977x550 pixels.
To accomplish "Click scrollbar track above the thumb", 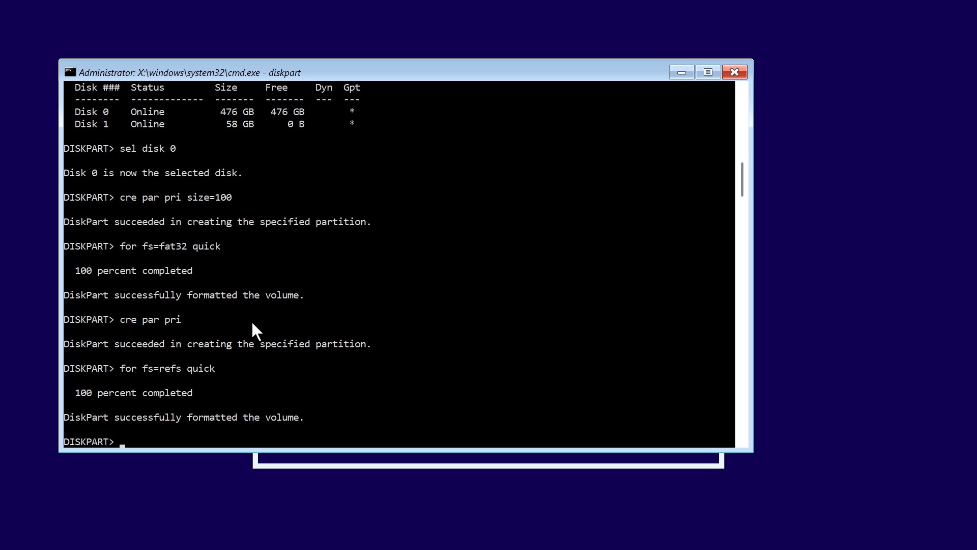I will click(x=742, y=122).
